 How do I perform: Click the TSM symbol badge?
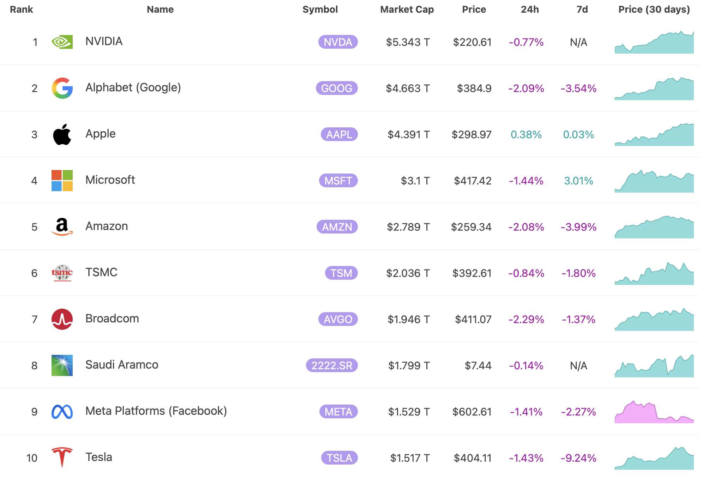click(x=341, y=273)
